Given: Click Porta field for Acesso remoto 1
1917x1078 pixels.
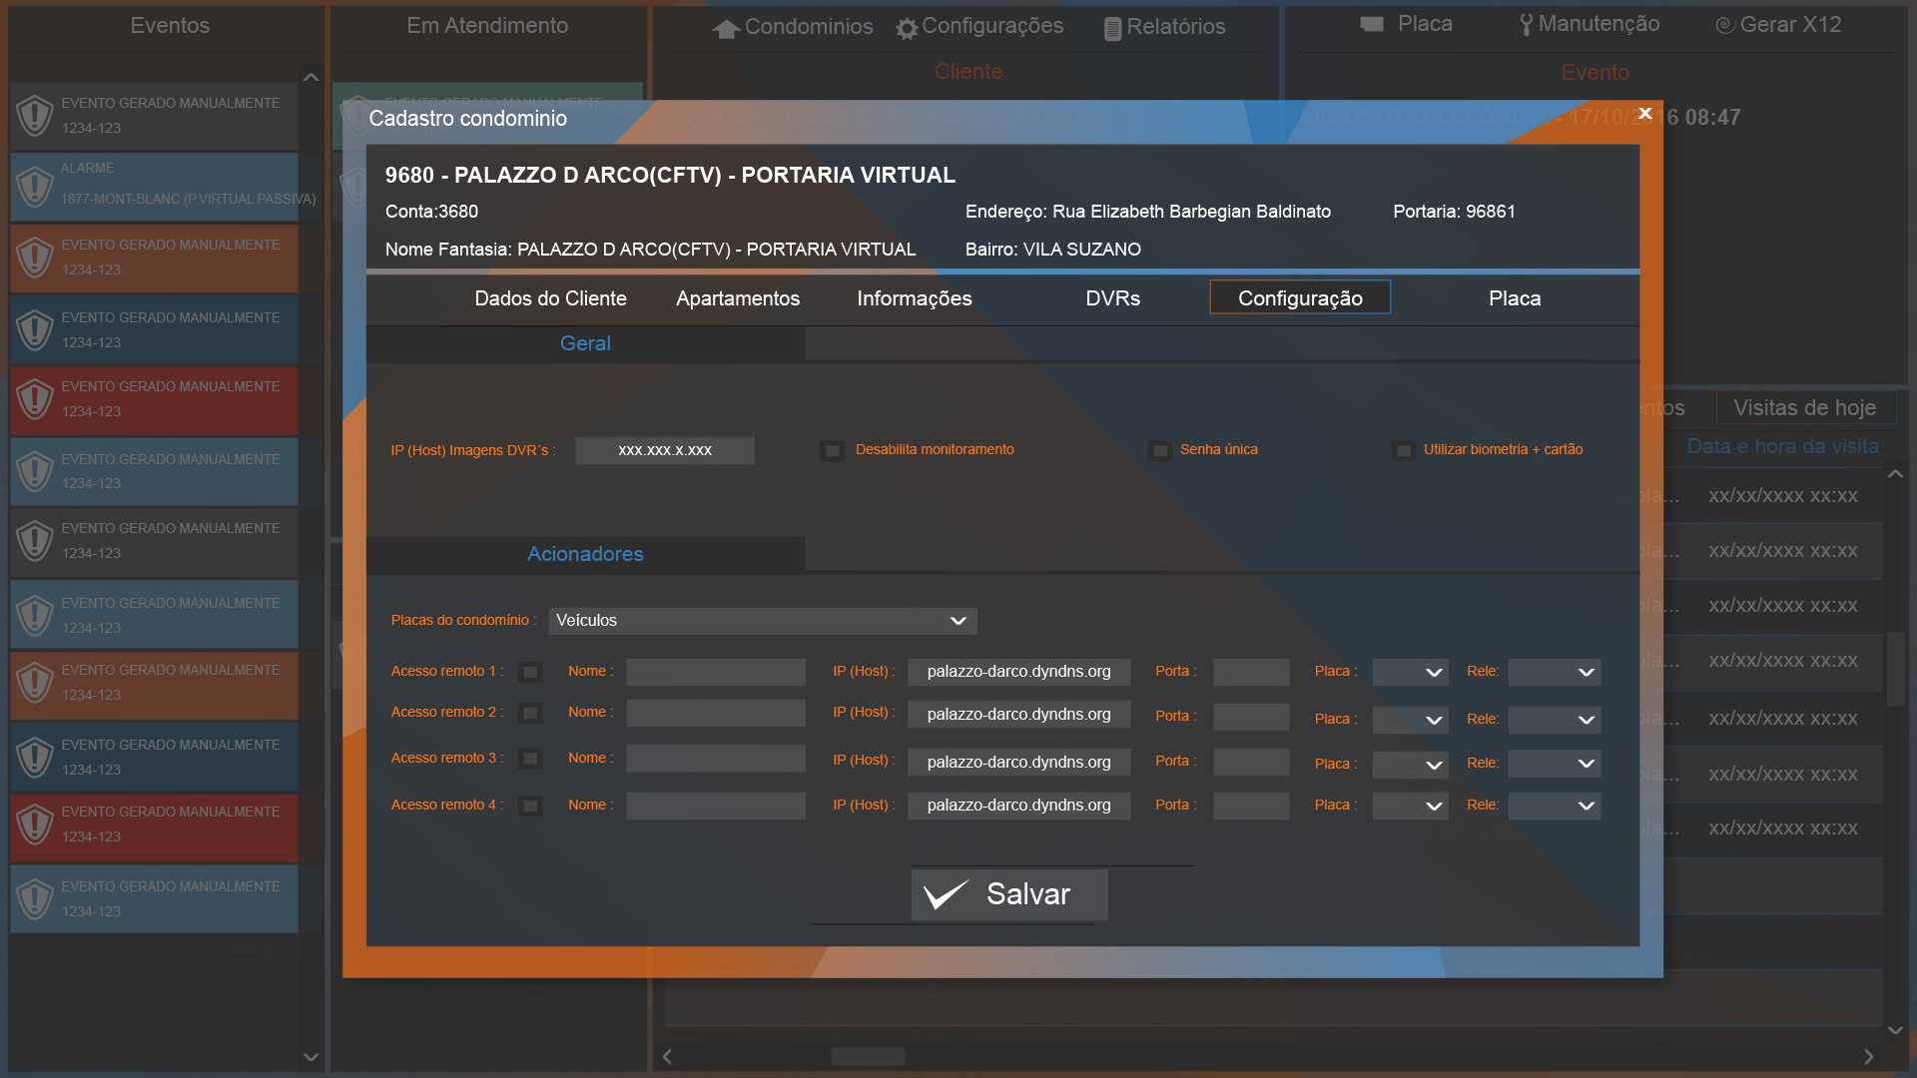Looking at the screenshot, I should tap(1251, 672).
